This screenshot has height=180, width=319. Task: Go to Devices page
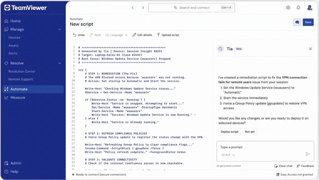(14, 38)
